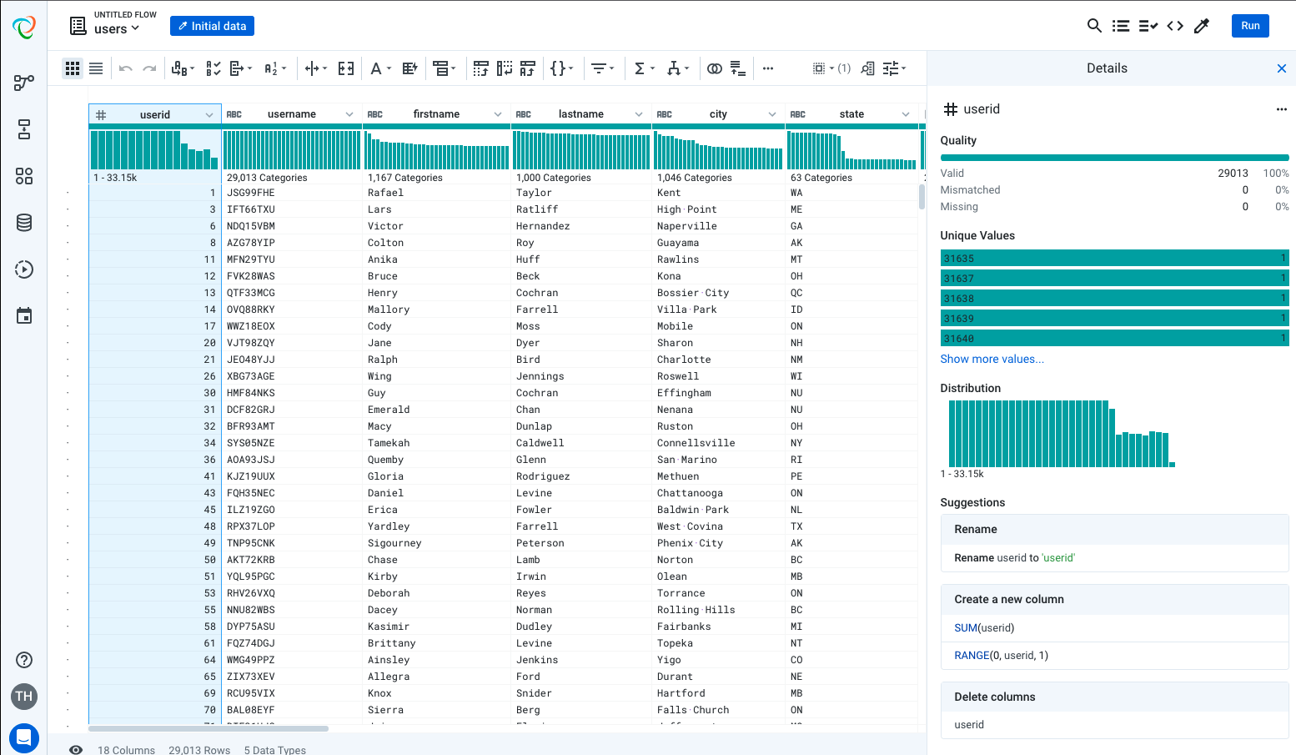Open the state column dropdown arrow
Screen dimensions: 1296x755
909,113
